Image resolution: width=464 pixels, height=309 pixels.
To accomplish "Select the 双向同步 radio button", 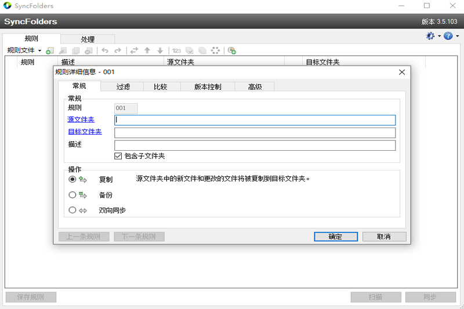I will click(x=72, y=210).
